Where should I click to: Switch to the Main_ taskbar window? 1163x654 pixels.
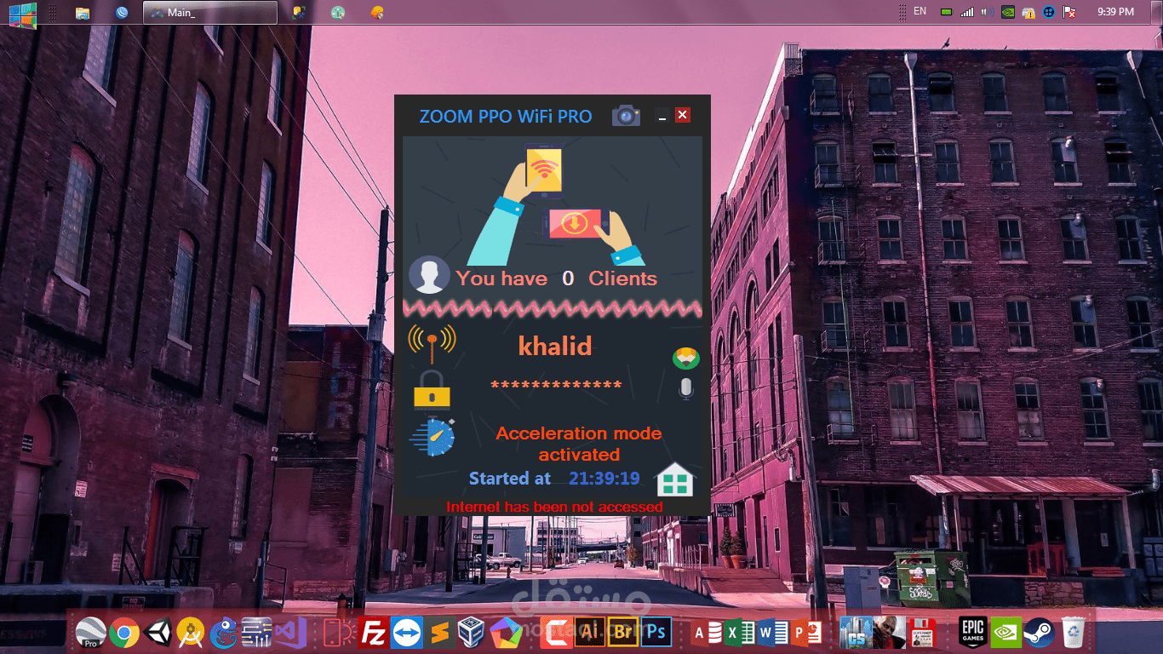point(209,12)
